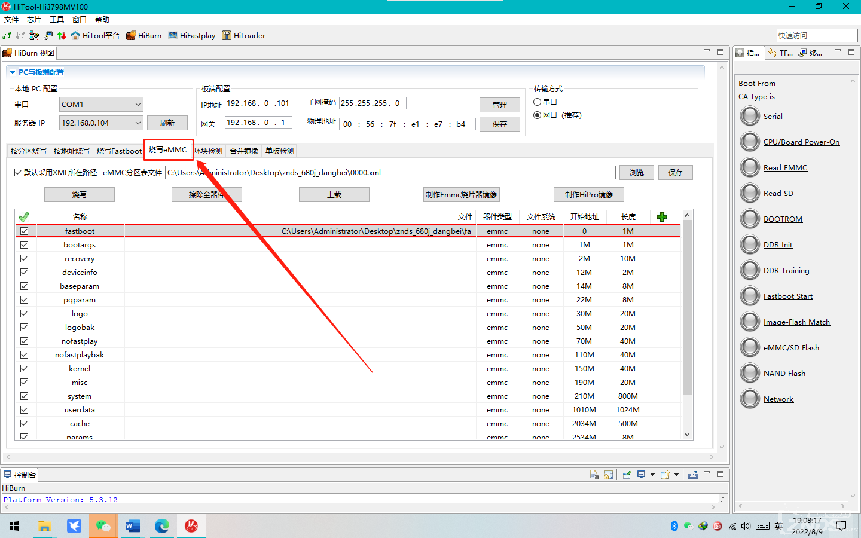Click the BOOTROM step icon
Viewport: 861px width, 538px height.
tap(750, 219)
